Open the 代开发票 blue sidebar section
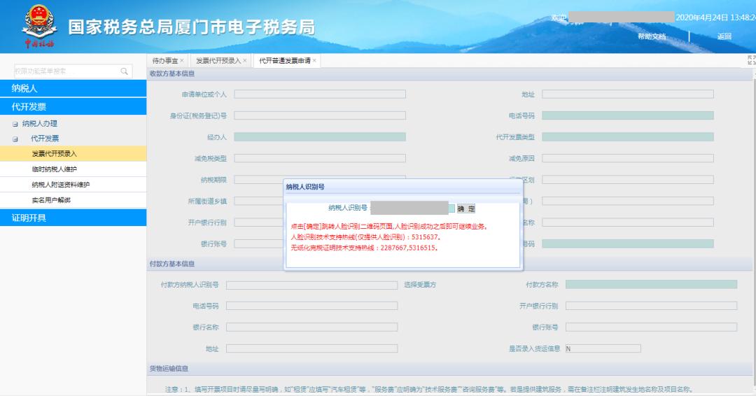 coord(73,106)
